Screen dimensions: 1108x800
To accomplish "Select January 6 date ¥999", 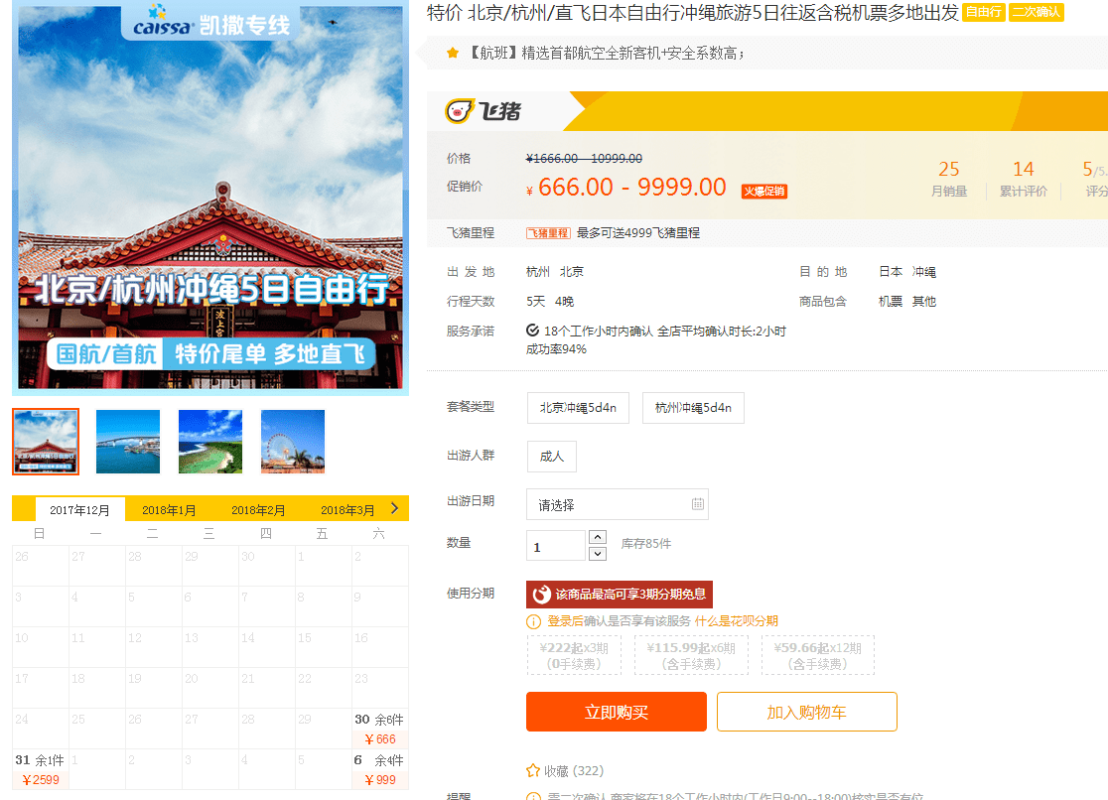I will pyautogui.click(x=380, y=769).
